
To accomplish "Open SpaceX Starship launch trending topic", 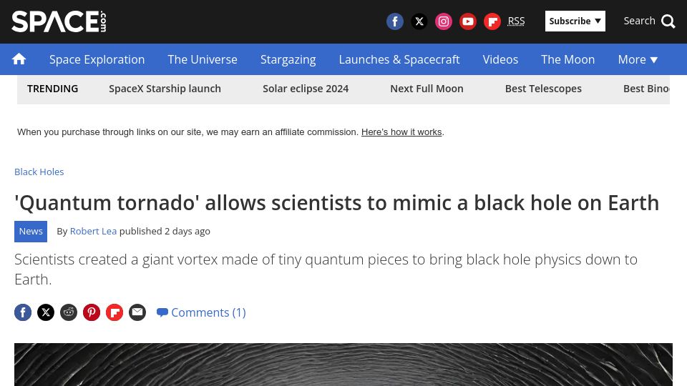I will click(165, 89).
